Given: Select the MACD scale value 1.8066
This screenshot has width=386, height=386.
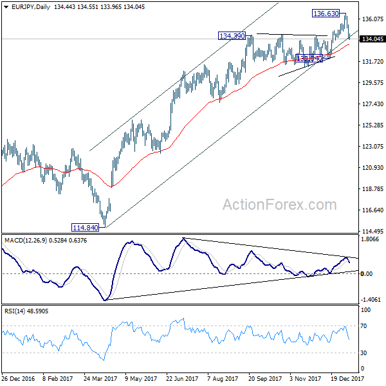Looking at the screenshot, I should point(370,239).
